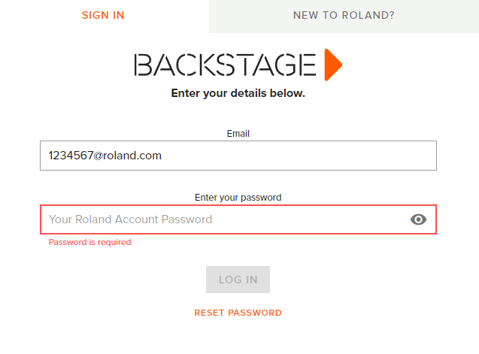Click the 'Email' field label
Screen dimensions: 479x354
pyautogui.click(x=238, y=134)
